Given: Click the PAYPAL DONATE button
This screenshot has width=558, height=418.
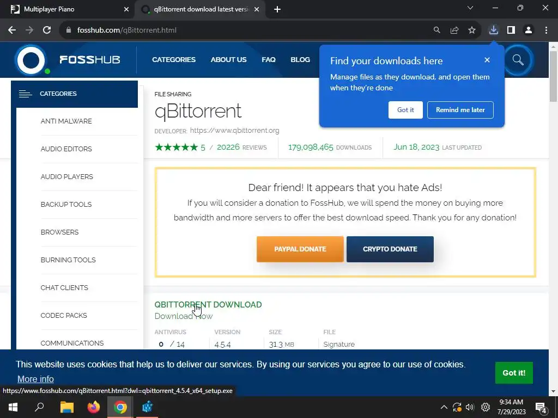Looking at the screenshot, I should [300, 249].
